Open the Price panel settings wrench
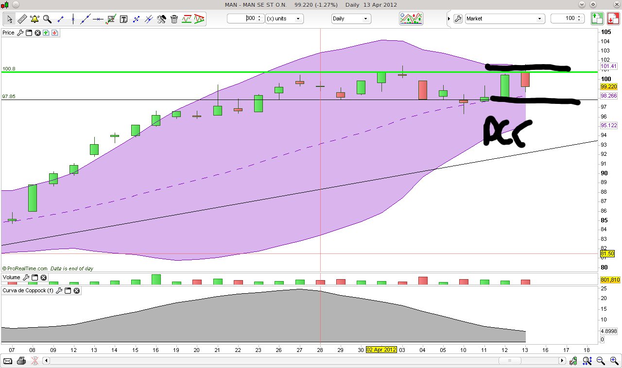Viewport: 622px width, 368px height. point(21,33)
